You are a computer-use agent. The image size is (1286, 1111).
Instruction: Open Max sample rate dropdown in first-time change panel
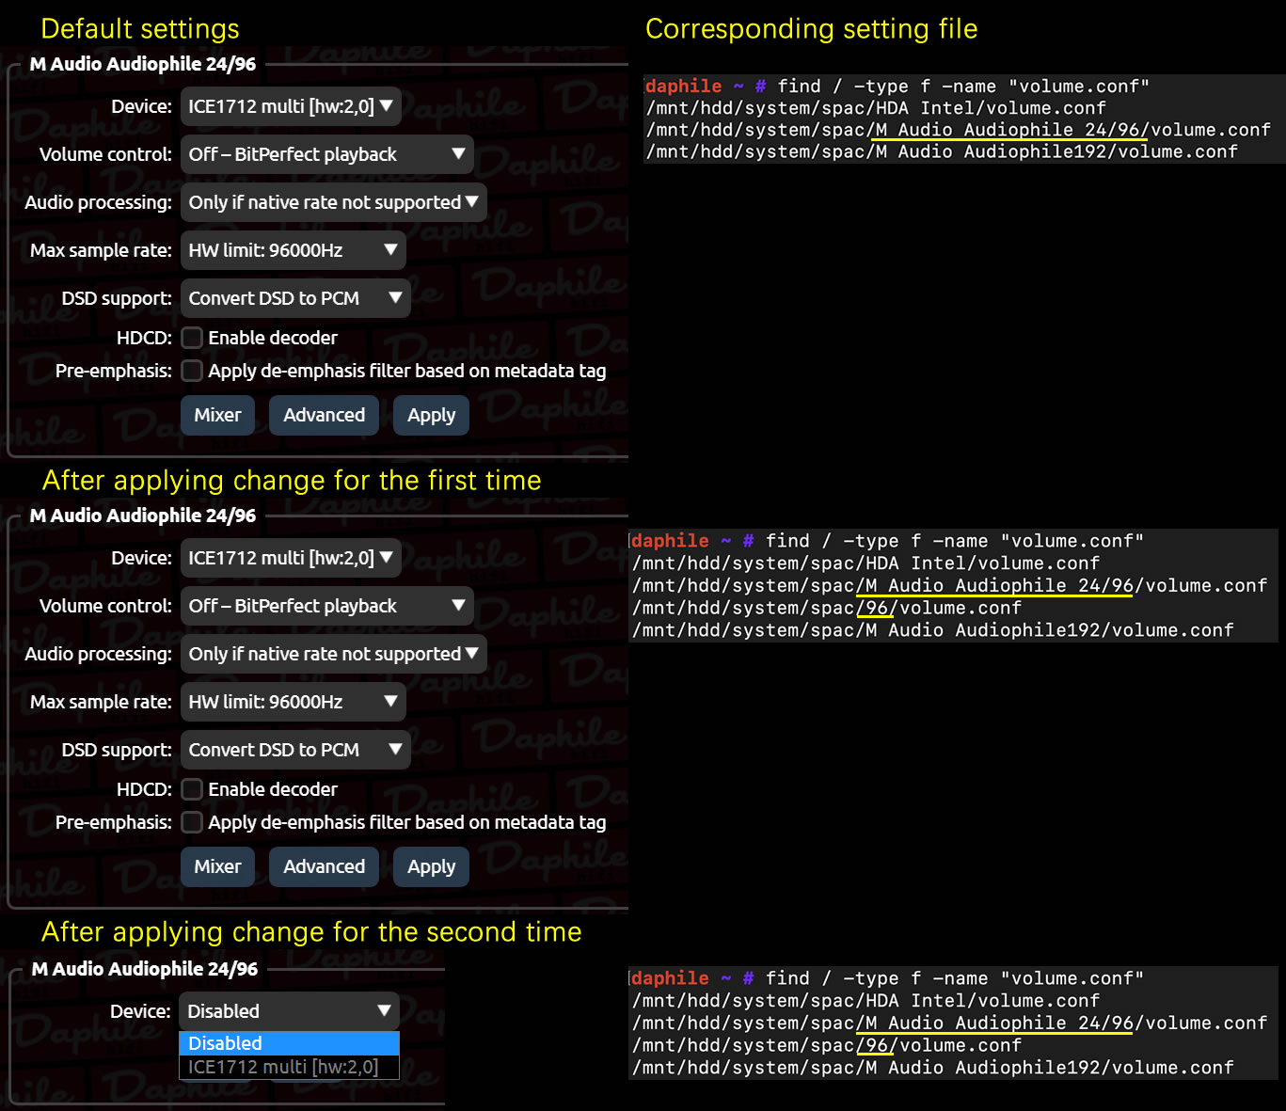click(293, 702)
